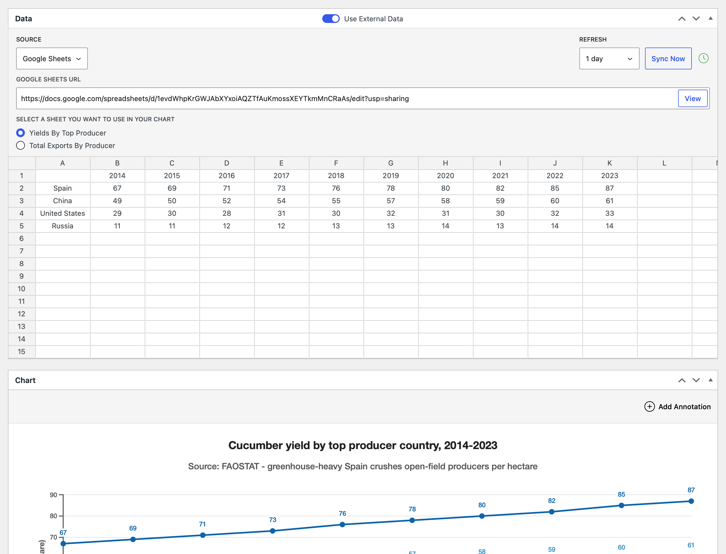
Task: Click the Data panel title
Action: 24,19
